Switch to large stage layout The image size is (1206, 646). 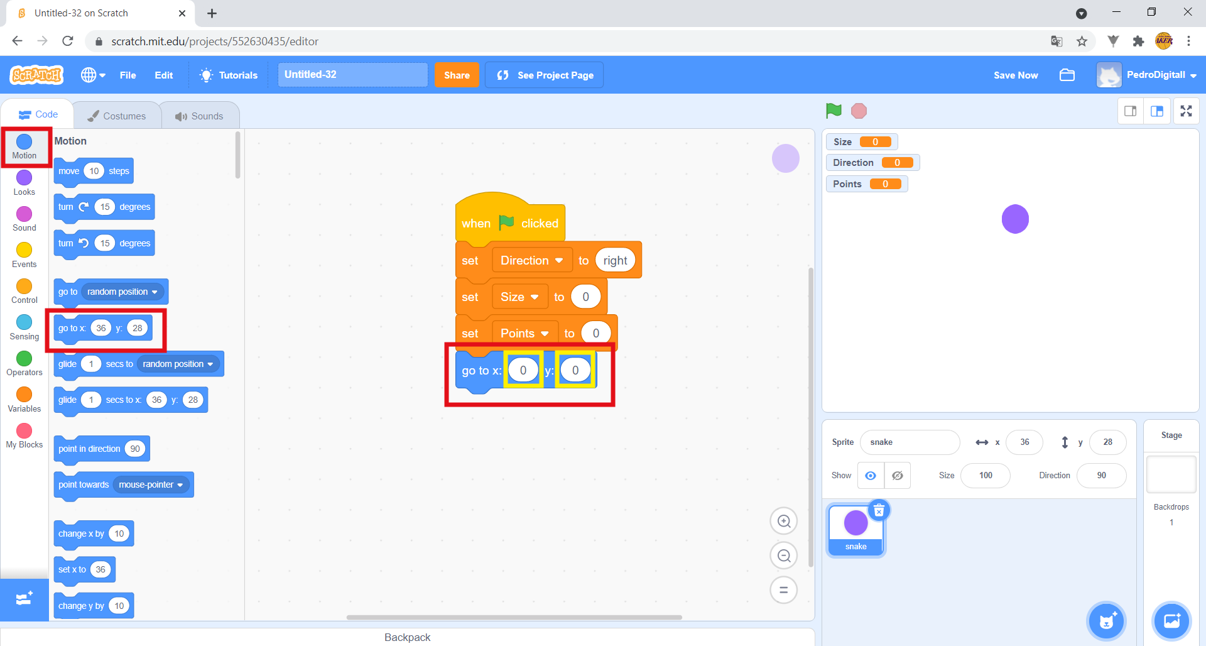(1157, 111)
